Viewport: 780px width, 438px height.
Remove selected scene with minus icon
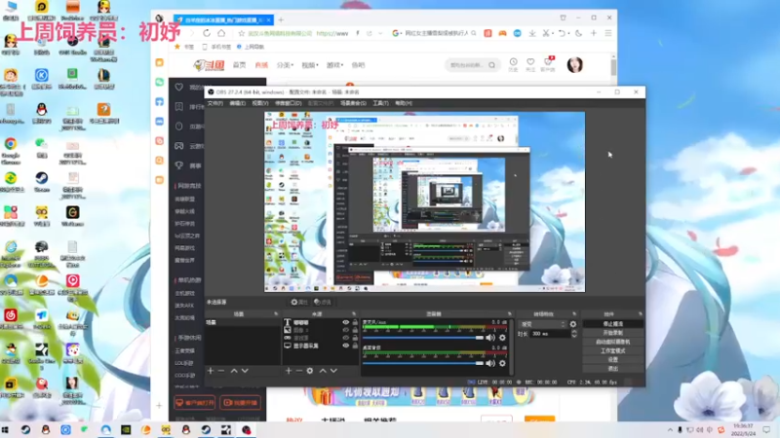point(221,371)
